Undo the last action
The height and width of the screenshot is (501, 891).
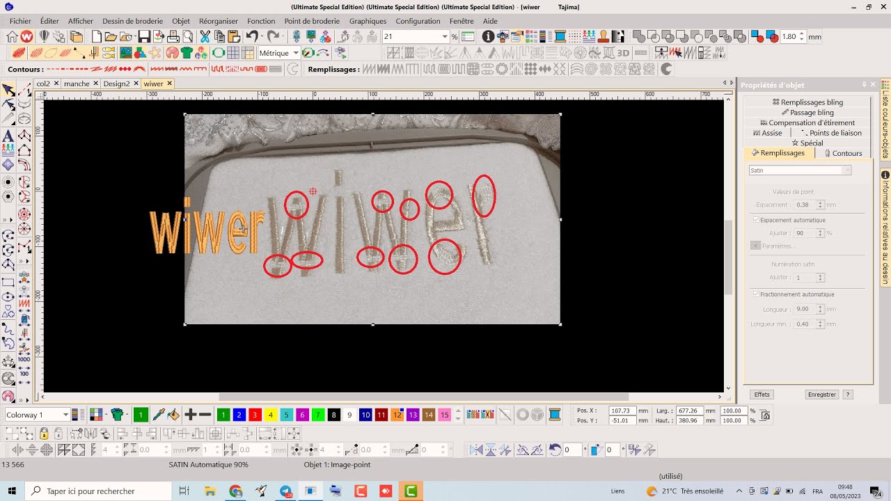tap(251, 37)
